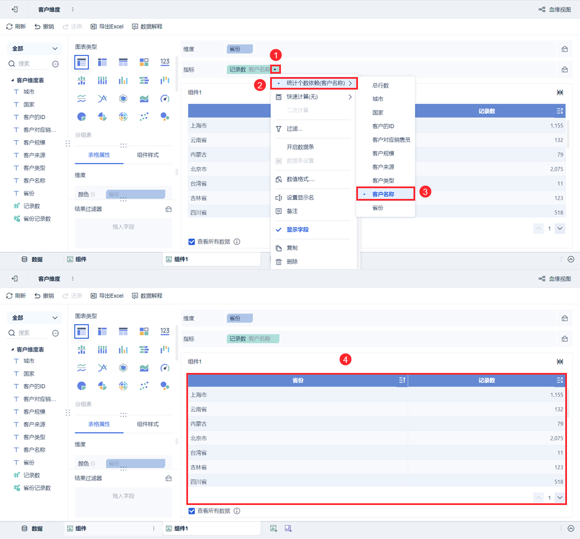Click the upper 指标 row lock icon
The width and height of the screenshot is (580, 539).
click(565, 69)
